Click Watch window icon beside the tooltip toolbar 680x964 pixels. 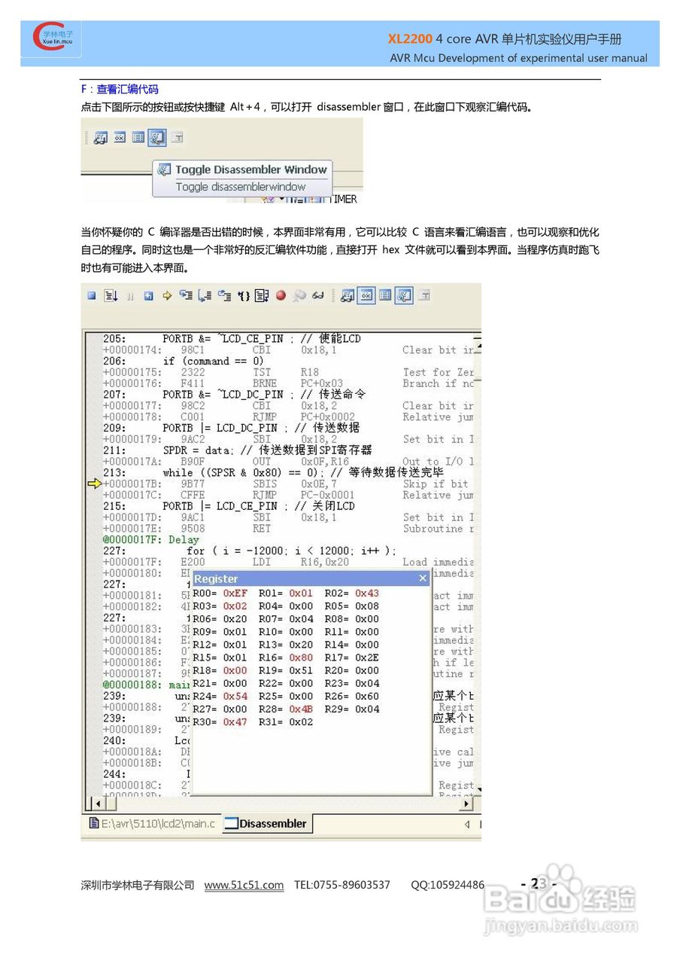click(x=101, y=138)
